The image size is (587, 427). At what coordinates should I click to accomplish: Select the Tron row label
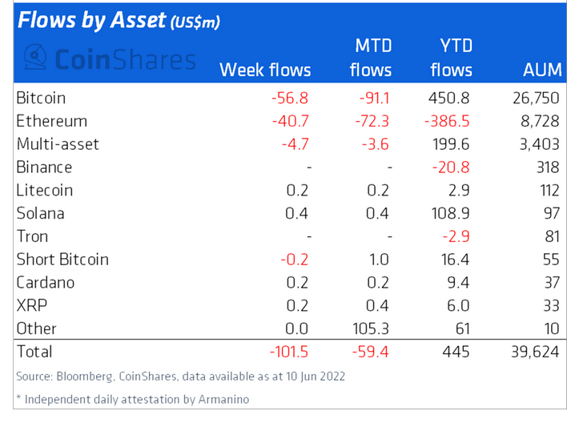[32, 236]
